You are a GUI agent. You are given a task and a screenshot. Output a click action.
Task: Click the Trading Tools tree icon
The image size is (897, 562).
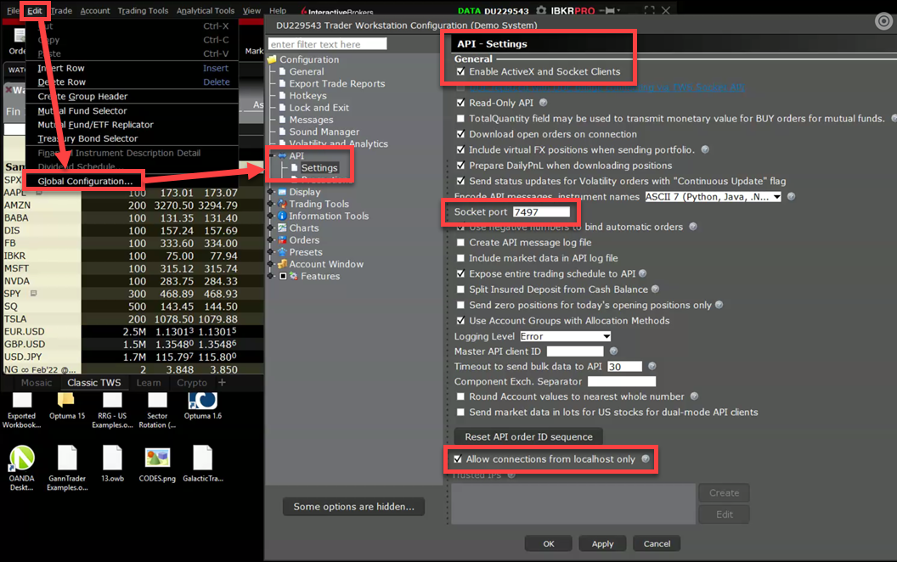coord(281,204)
